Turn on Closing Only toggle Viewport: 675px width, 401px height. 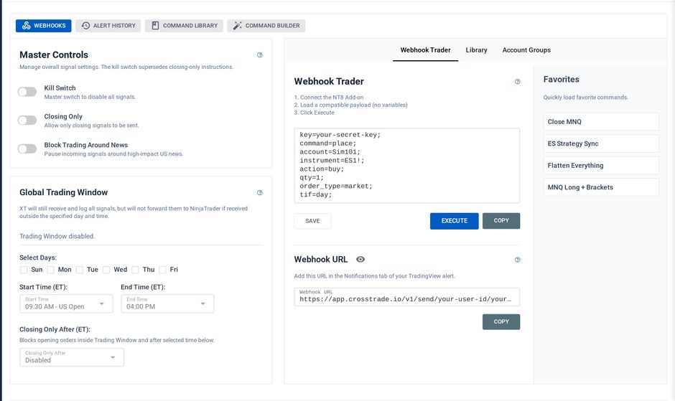(27, 120)
